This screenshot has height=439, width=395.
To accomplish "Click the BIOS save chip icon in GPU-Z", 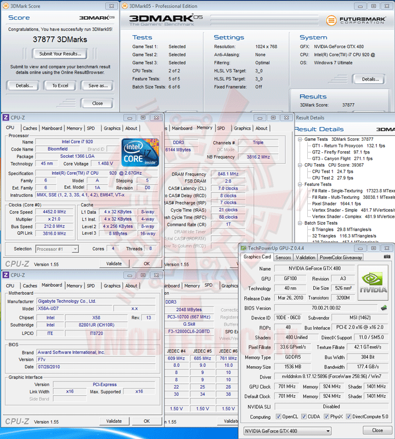I will tap(384, 308).
